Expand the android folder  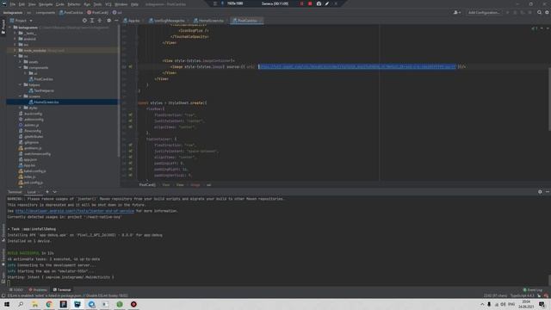(x=15, y=39)
